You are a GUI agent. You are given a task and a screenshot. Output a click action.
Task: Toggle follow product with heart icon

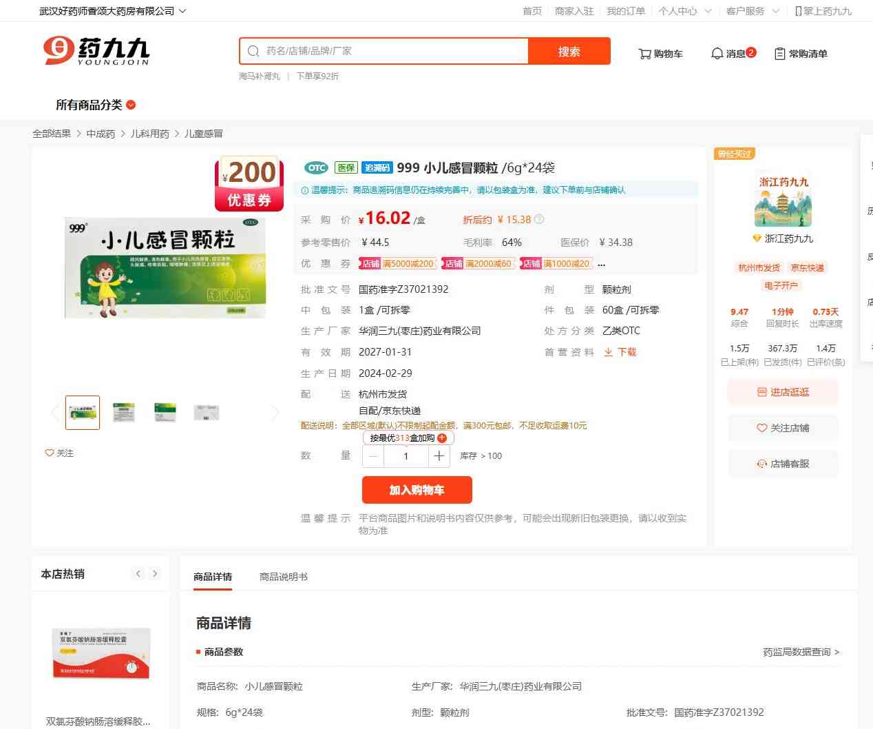50,453
